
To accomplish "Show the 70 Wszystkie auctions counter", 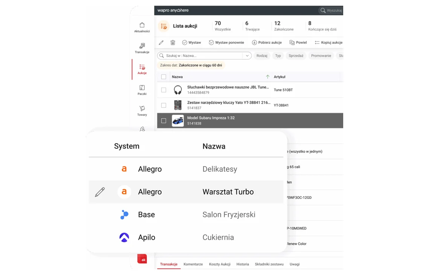I will pos(223,26).
